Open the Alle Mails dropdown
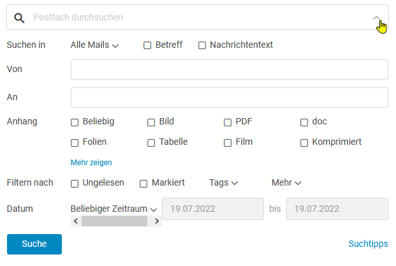 coord(94,45)
